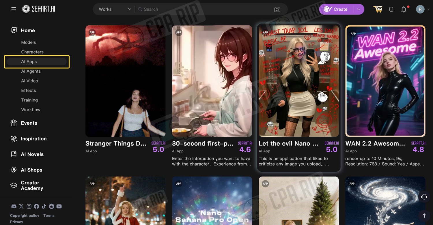Open the Workflow sidebar item
The height and width of the screenshot is (225, 433).
tap(31, 110)
